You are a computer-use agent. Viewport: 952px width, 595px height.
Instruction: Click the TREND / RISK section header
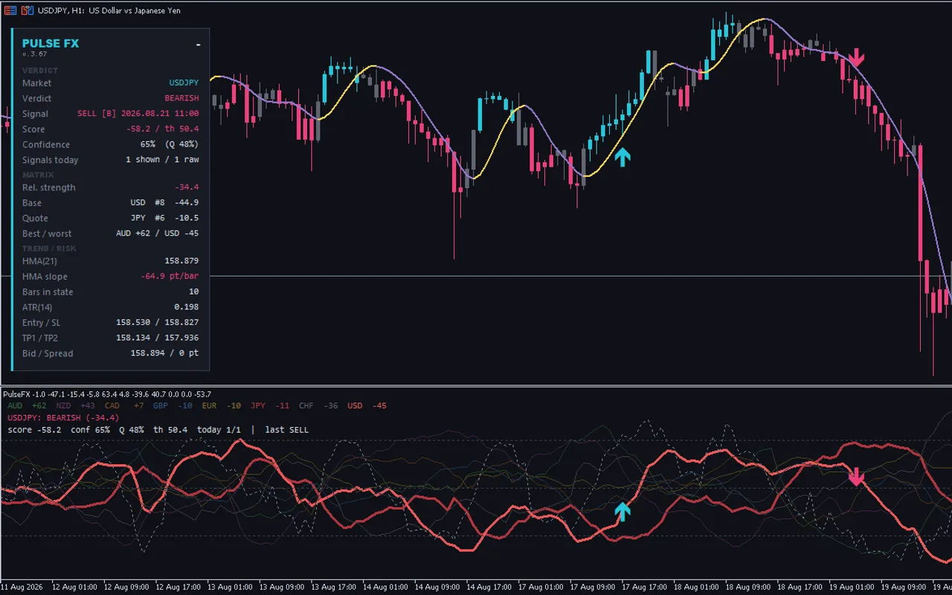(x=49, y=248)
